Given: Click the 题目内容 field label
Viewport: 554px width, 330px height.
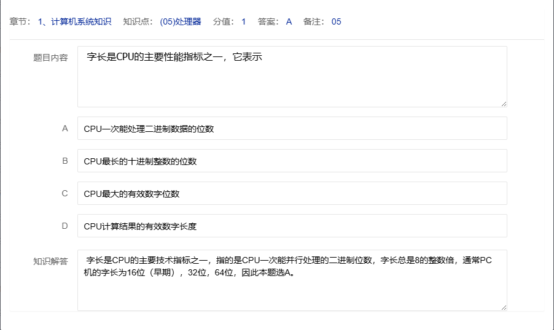Looking at the screenshot, I should click(x=50, y=58).
